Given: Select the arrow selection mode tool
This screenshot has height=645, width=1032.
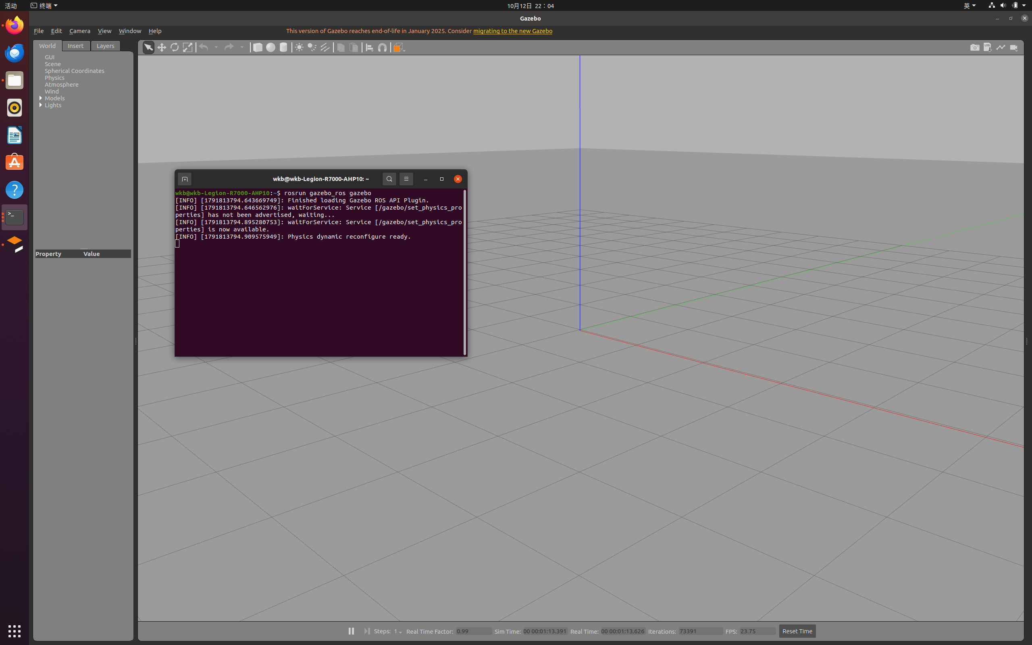Looking at the screenshot, I should tap(148, 47).
